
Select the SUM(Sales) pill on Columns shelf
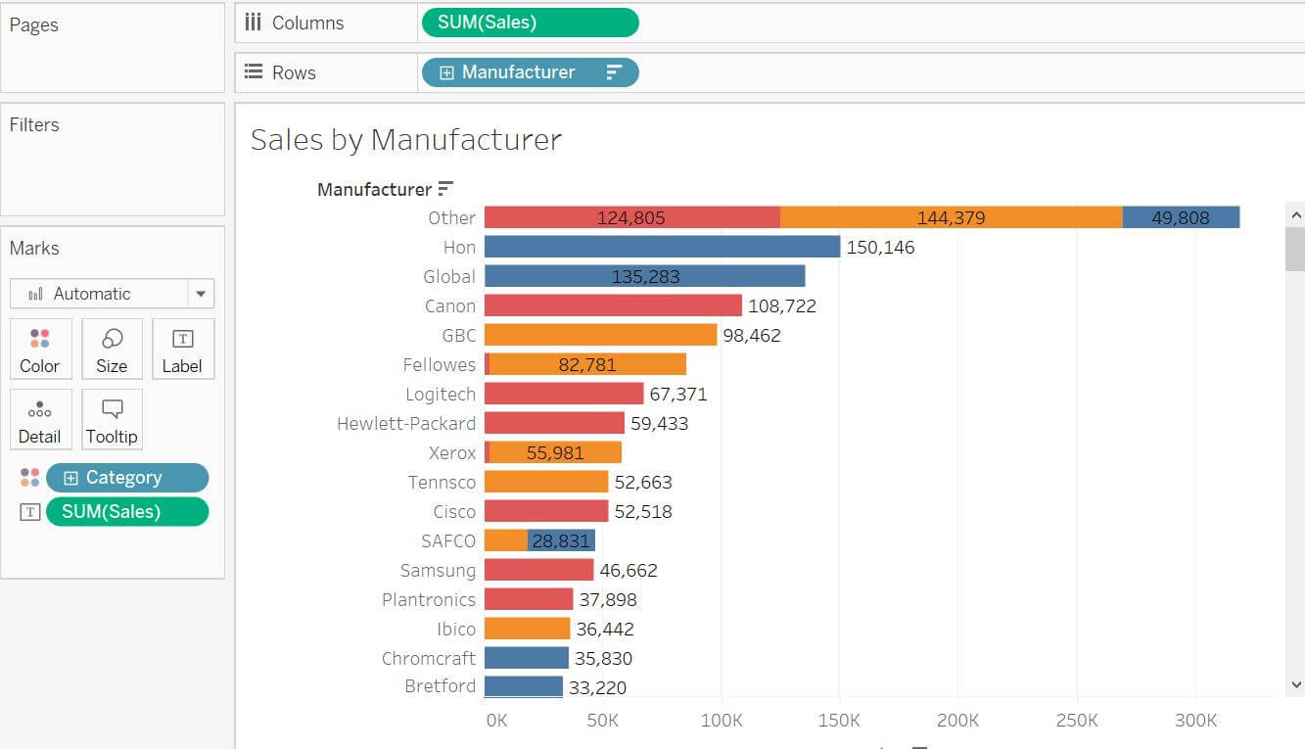530,23
